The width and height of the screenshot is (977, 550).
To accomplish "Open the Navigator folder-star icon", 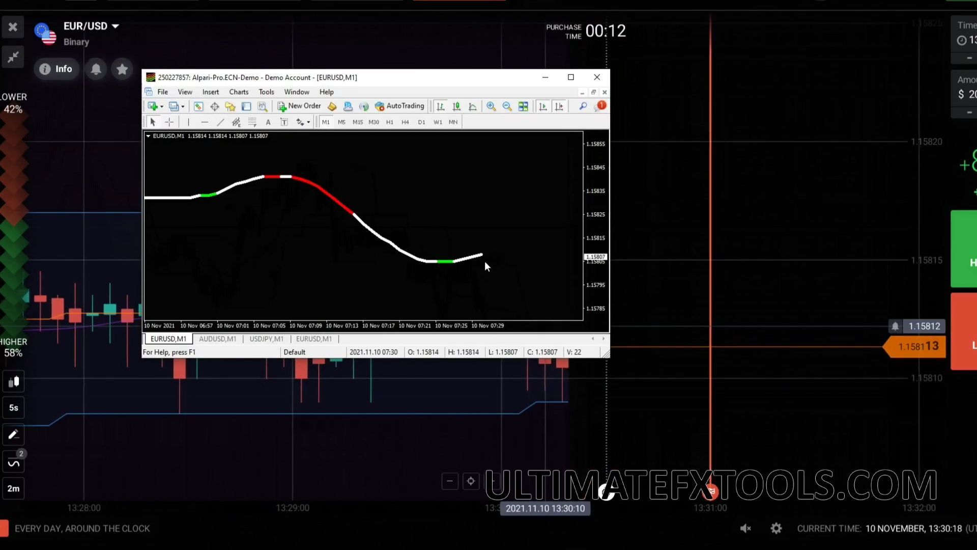I will tap(230, 106).
